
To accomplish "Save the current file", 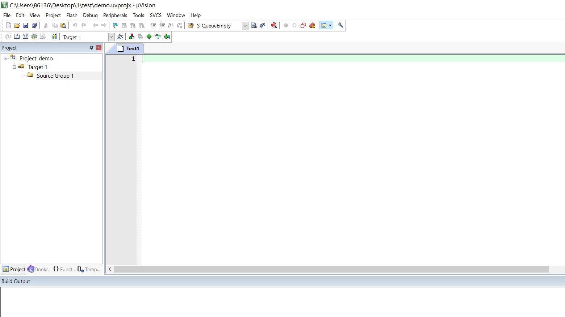I will (x=26, y=25).
